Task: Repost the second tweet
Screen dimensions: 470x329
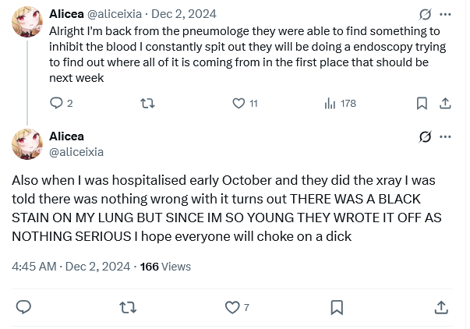Action: tap(127, 306)
